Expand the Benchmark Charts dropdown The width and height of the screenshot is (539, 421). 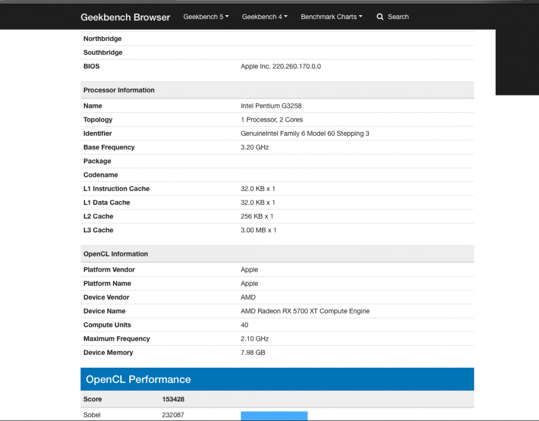point(332,17)
